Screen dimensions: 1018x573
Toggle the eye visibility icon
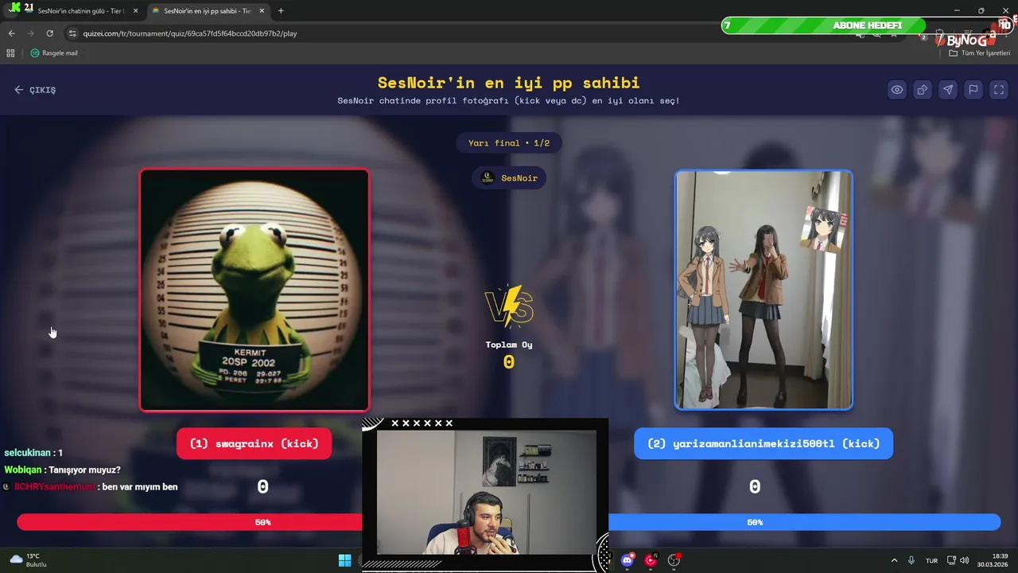click(x=897, y=90)
